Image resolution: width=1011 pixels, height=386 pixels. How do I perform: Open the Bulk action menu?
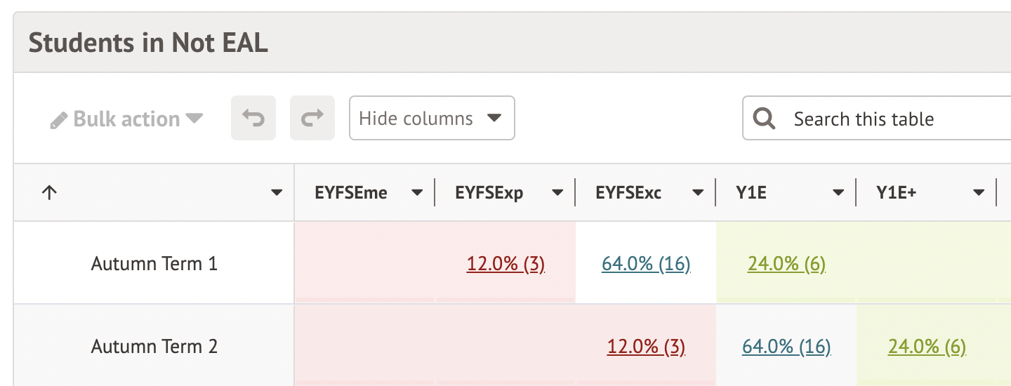pyautogui.click(x=127, y=119)
